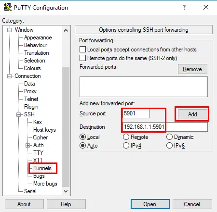Click the category tree scroll down arrow
Viewport: 217px width, 212px height.
pos(66,191)
